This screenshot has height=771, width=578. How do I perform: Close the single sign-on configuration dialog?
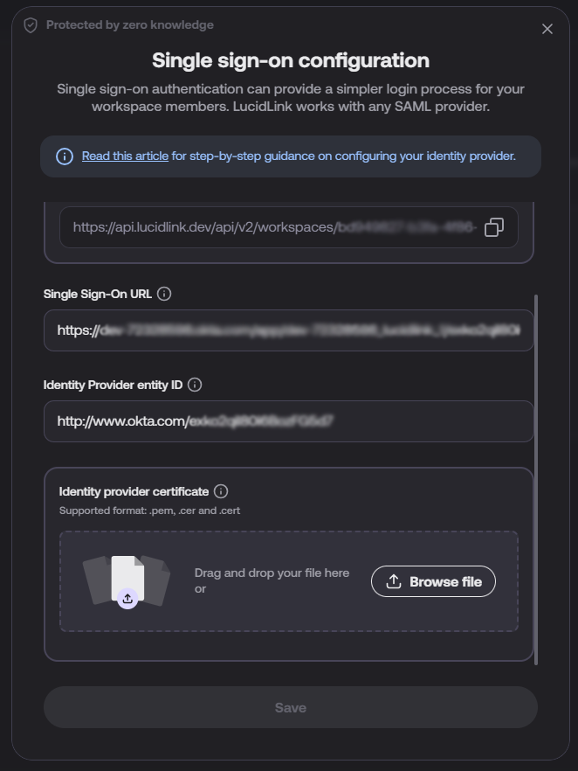(547, 29)
